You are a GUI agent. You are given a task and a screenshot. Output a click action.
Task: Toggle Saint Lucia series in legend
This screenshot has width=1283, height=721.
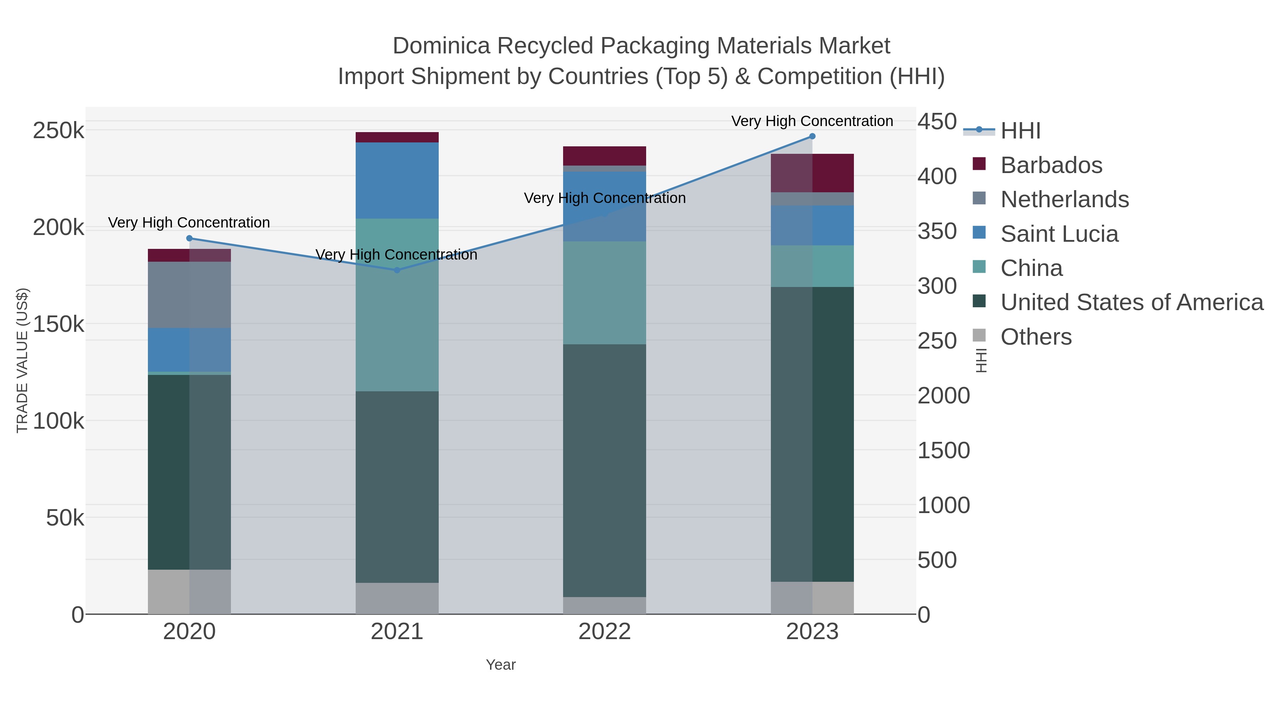click(x=1045, y=233)
